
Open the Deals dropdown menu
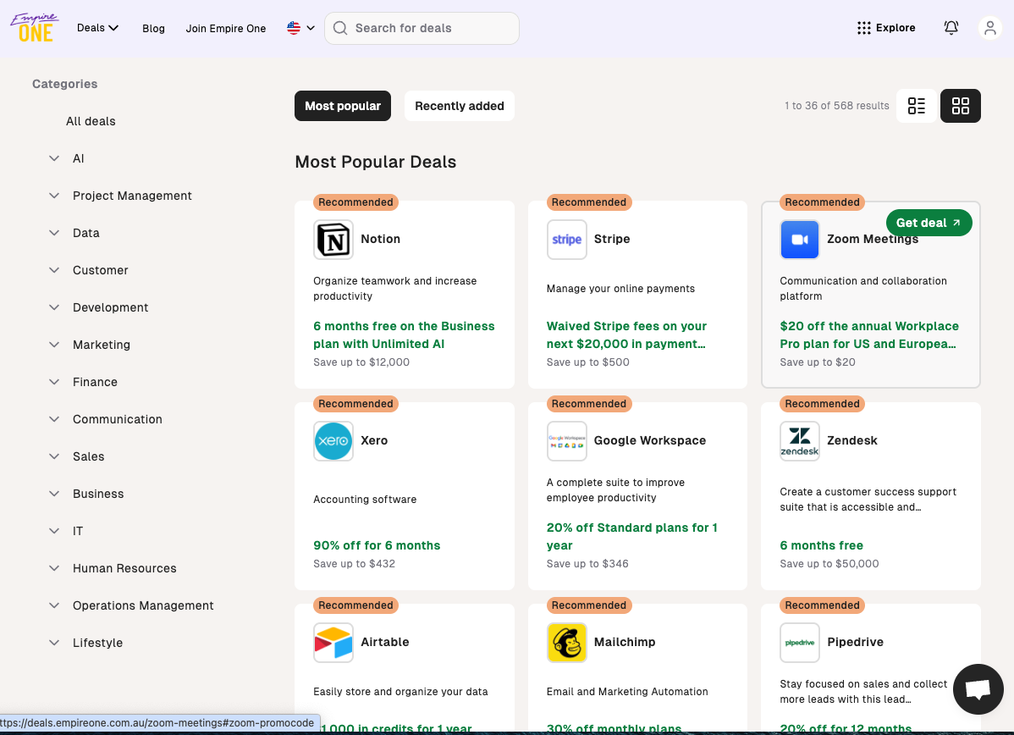pyautogui.click(x=97, y=28)
